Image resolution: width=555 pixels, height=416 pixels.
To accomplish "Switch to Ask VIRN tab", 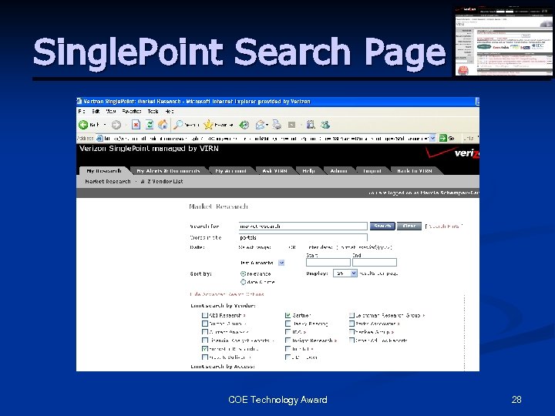I will point(274,171).
